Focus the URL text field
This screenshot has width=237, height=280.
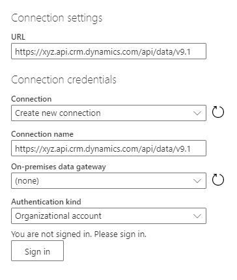(109, 51)
